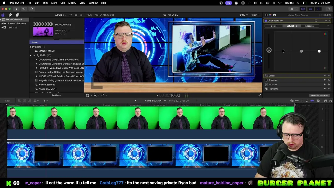334x188 pixels.
Task: Open the Modify menu
Action: 72,3
